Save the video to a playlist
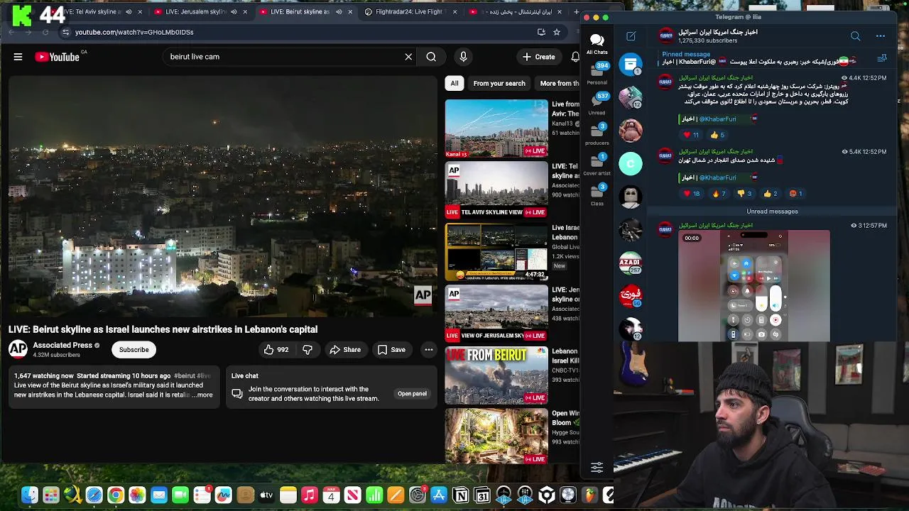This screenshot has height=511, width=909. point(391,349)
